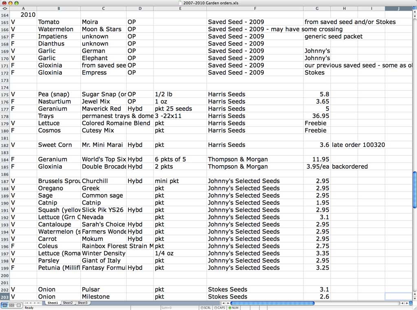The height and width of the screenshot is (310, 417).
Task: Switch to the Sheet3 tab
Action: 82,303
